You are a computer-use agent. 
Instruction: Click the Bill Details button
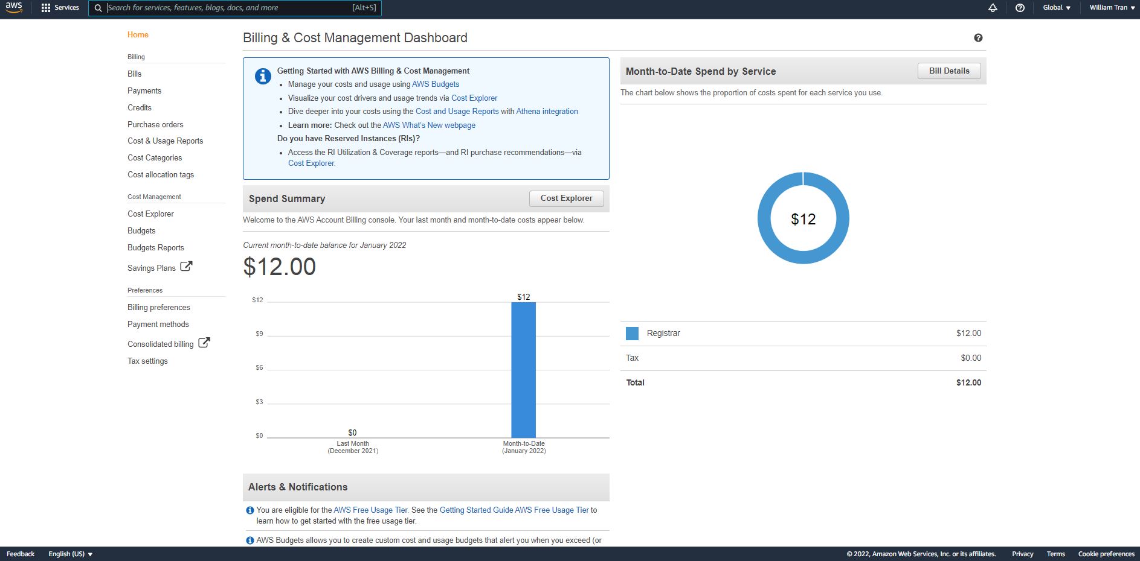(948, 71)
